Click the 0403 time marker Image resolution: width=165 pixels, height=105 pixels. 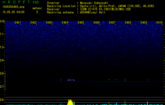[x=49, y=23]
